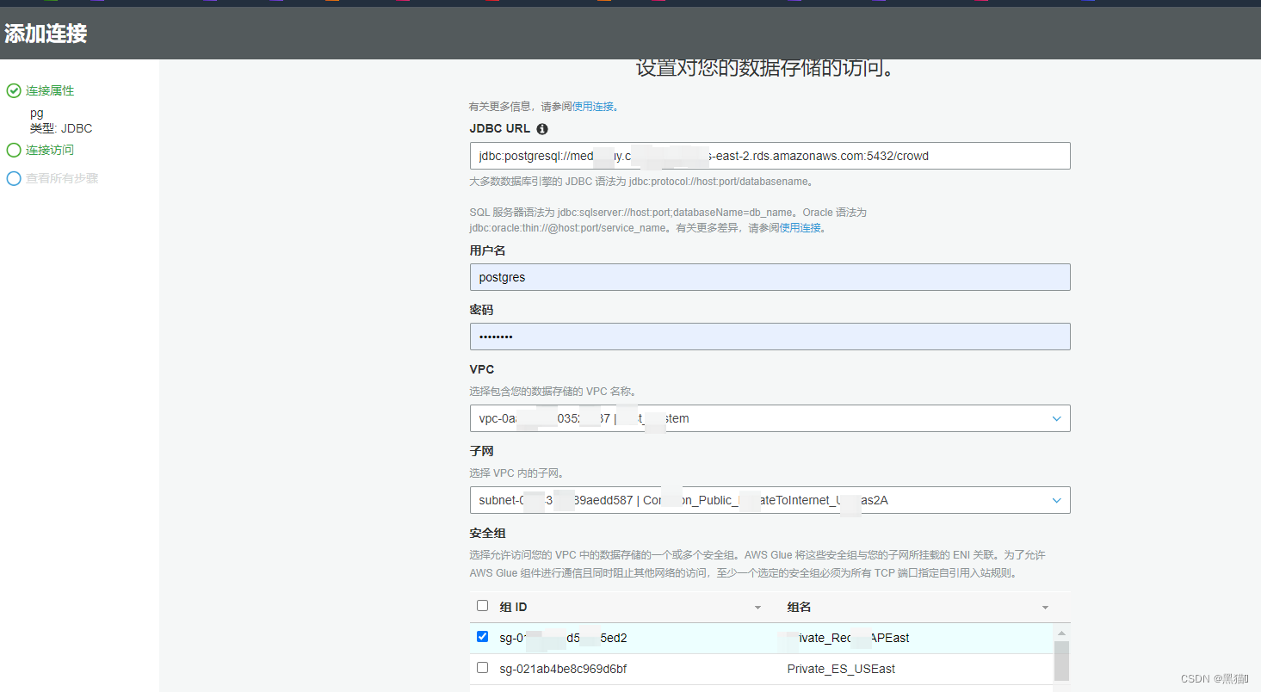Viewport: 1261px width, 692px height.
Task: Click the 组名 column header
Action: point(800,607)
